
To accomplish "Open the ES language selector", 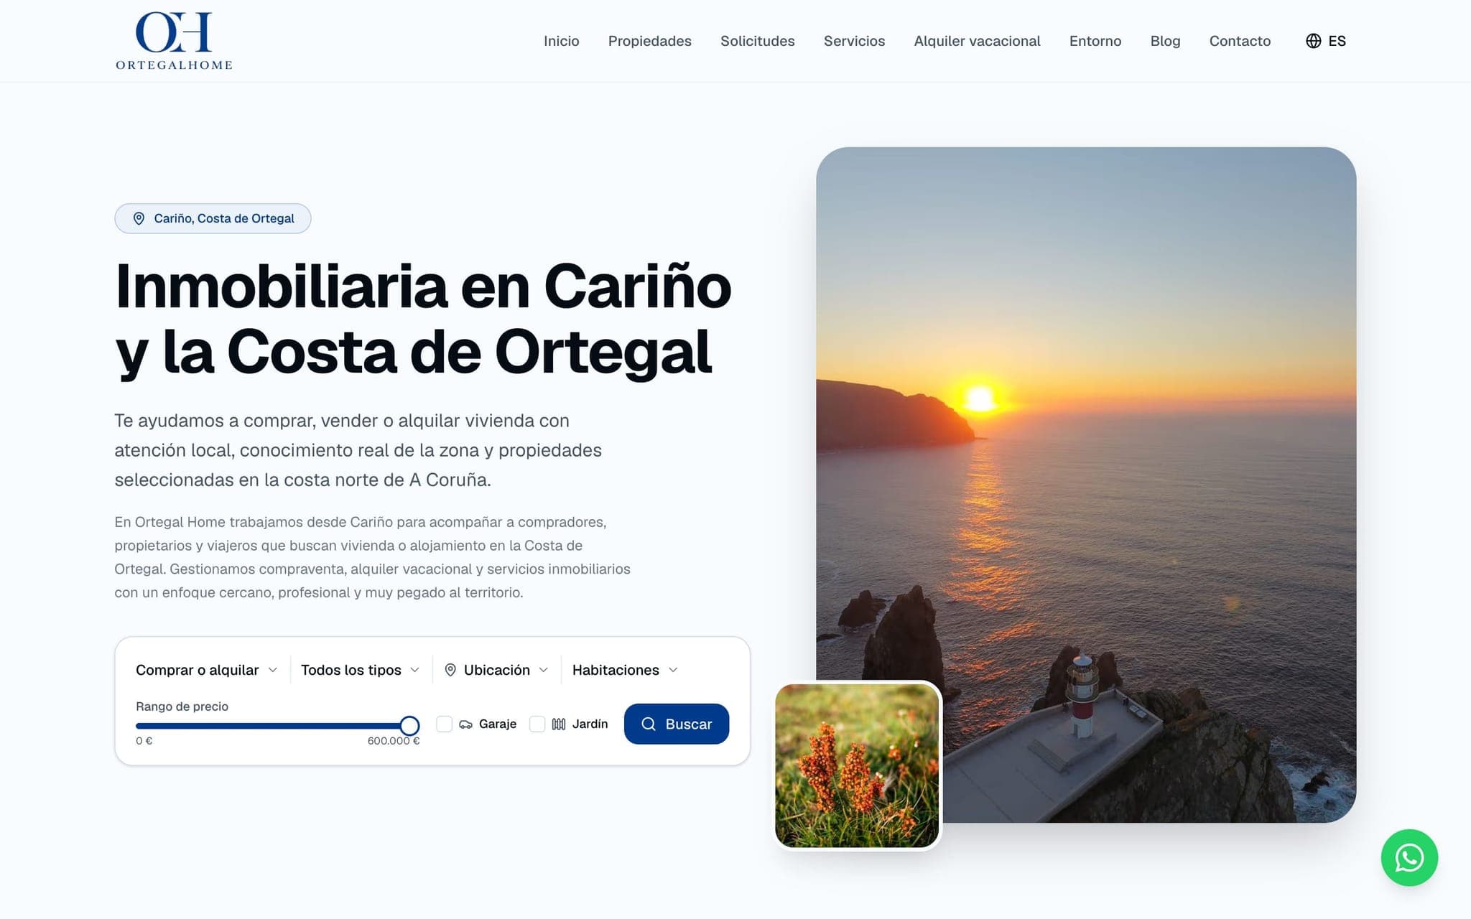I will (1326, 41).
